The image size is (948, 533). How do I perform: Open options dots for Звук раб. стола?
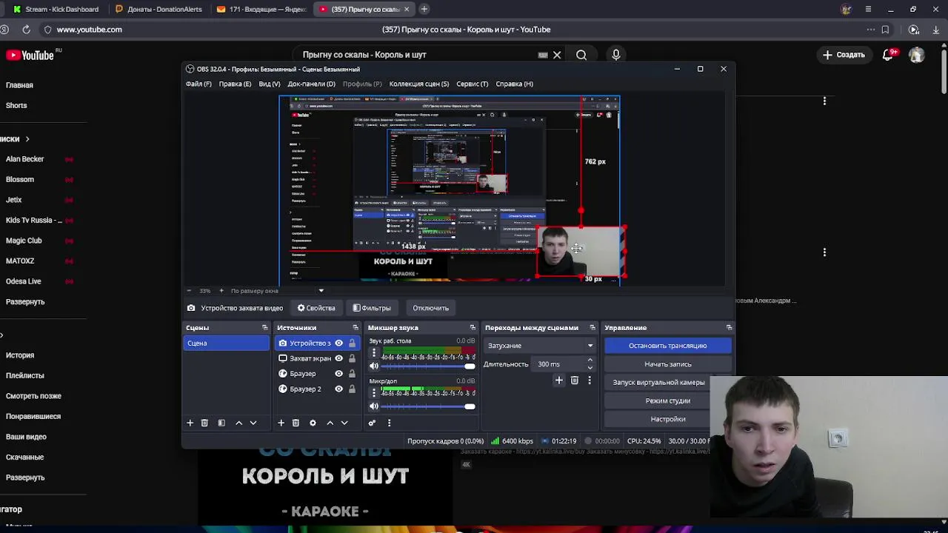click(374, 353)
